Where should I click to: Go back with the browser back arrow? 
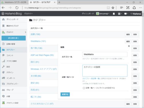click(3, 8)
